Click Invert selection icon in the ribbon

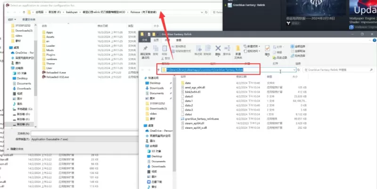pos(292,56)
